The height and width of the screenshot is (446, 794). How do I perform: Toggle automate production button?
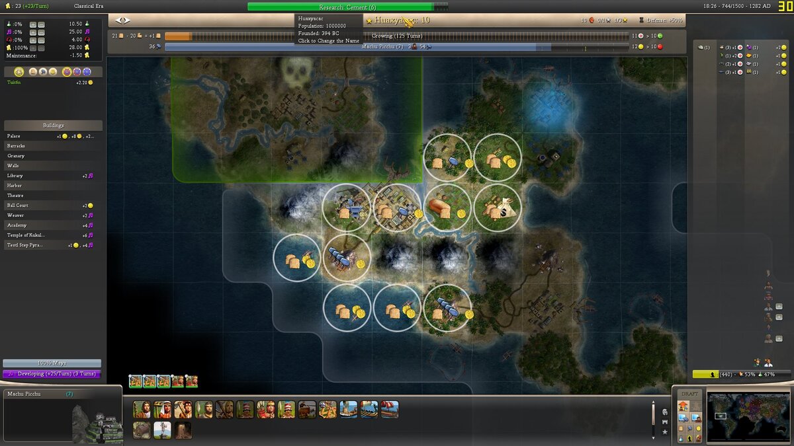[684, 418]
